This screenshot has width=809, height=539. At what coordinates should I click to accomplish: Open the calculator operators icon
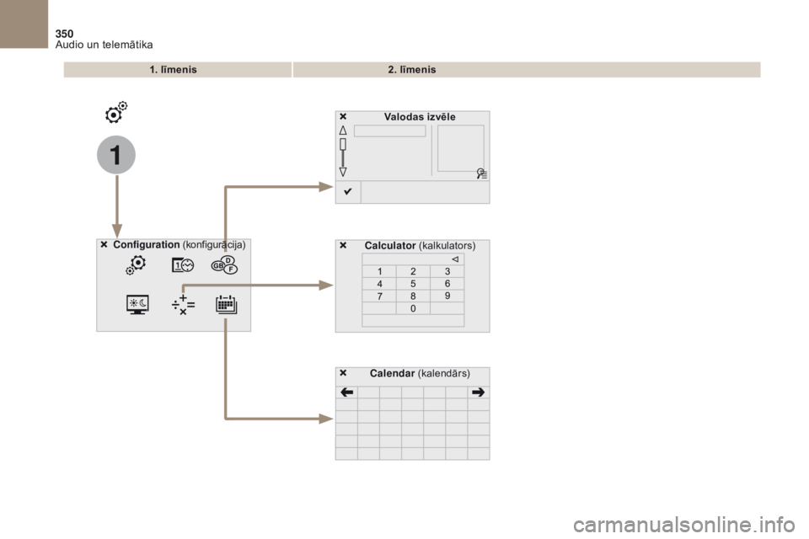coord(183,305)
